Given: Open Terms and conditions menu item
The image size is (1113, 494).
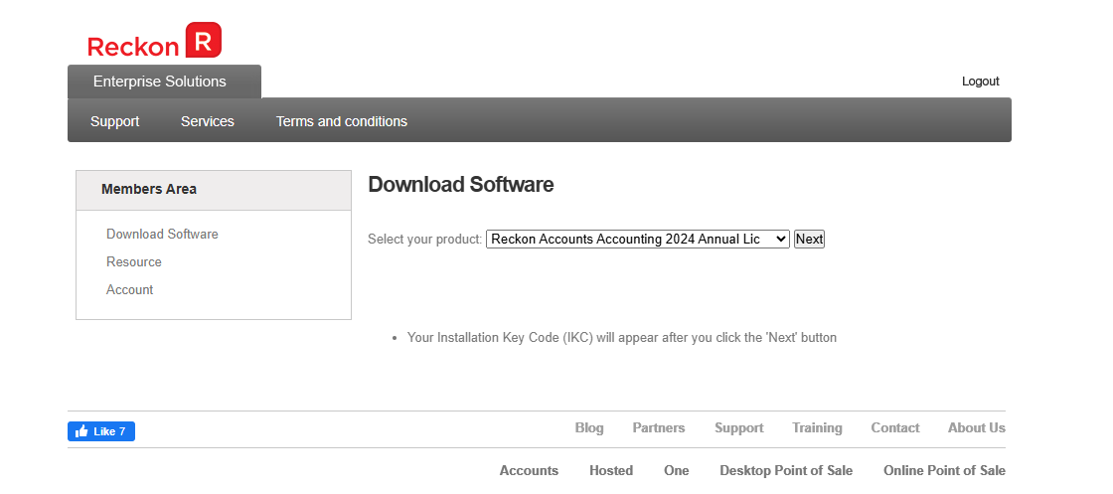Looking at the screenshot, I should click(342, 121).
